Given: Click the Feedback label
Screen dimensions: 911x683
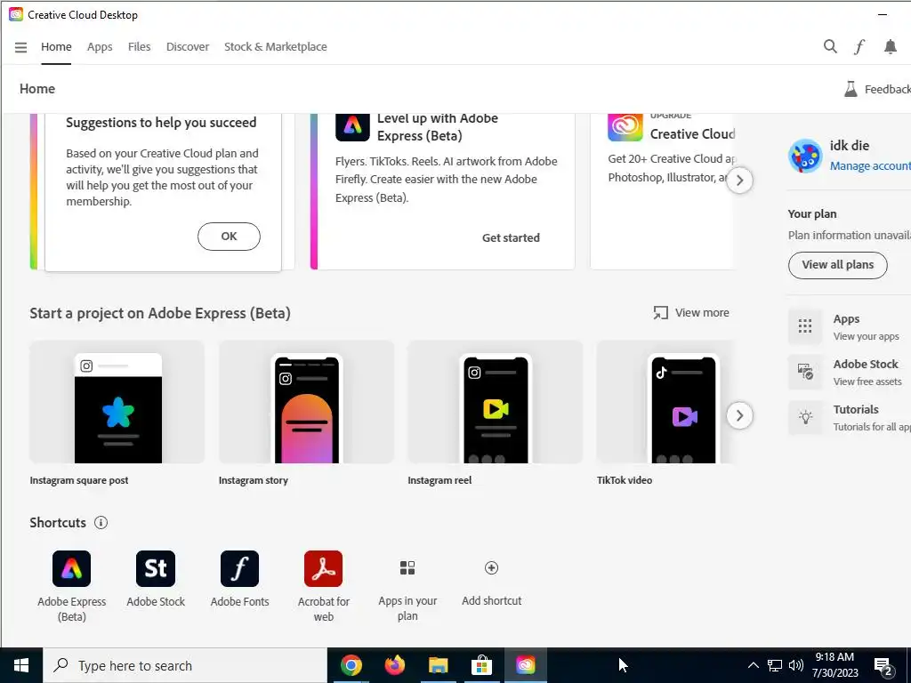Looking at the screenshot, I should point(887,90).
